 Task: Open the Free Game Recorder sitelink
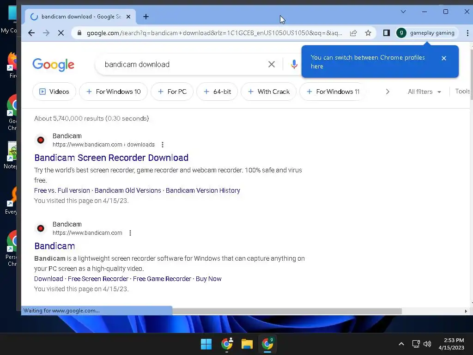(162, 279)
